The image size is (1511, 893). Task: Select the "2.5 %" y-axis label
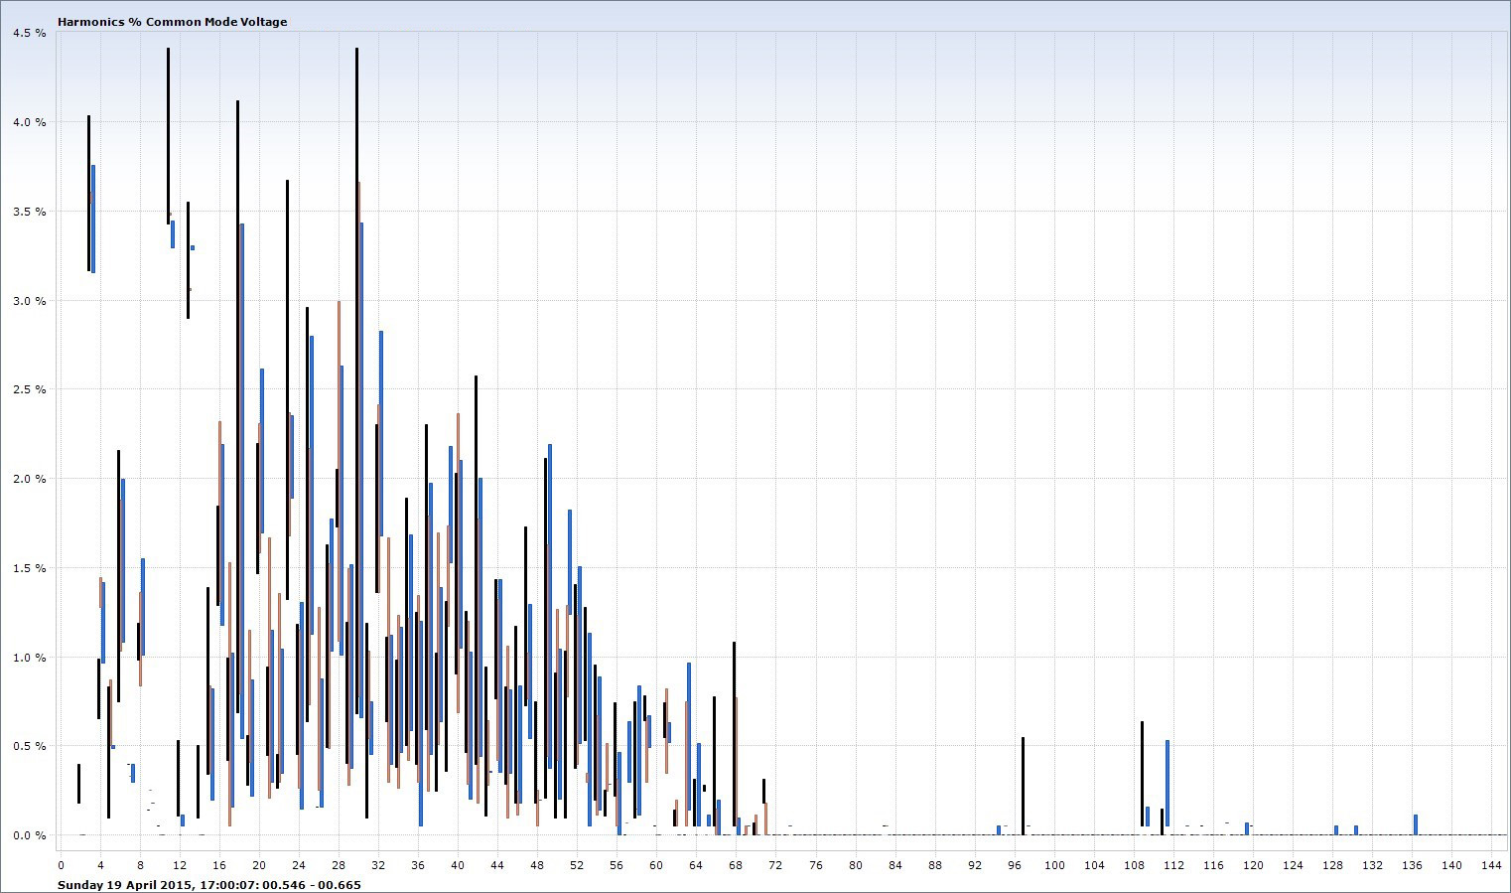(30, 389)
